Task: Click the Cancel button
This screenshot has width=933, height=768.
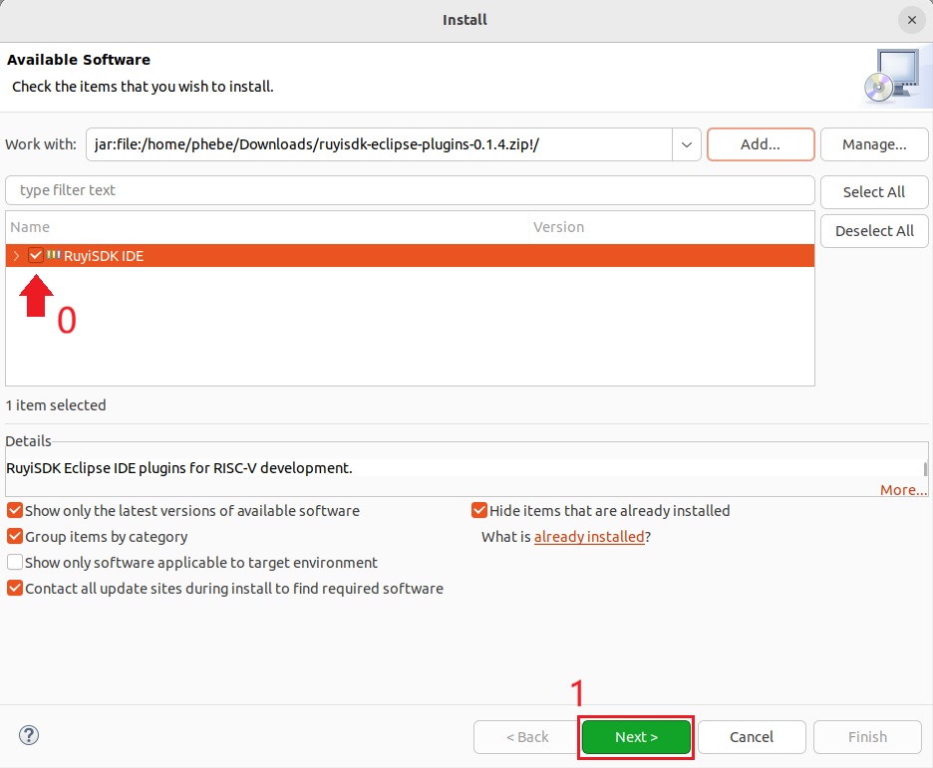Action: point(752,737)
